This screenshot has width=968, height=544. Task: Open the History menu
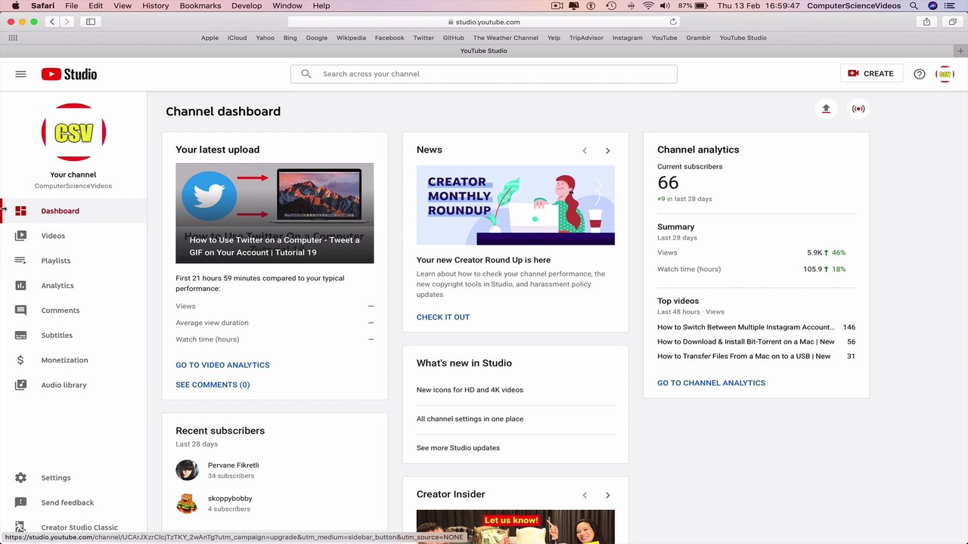(x=156, y=5)
